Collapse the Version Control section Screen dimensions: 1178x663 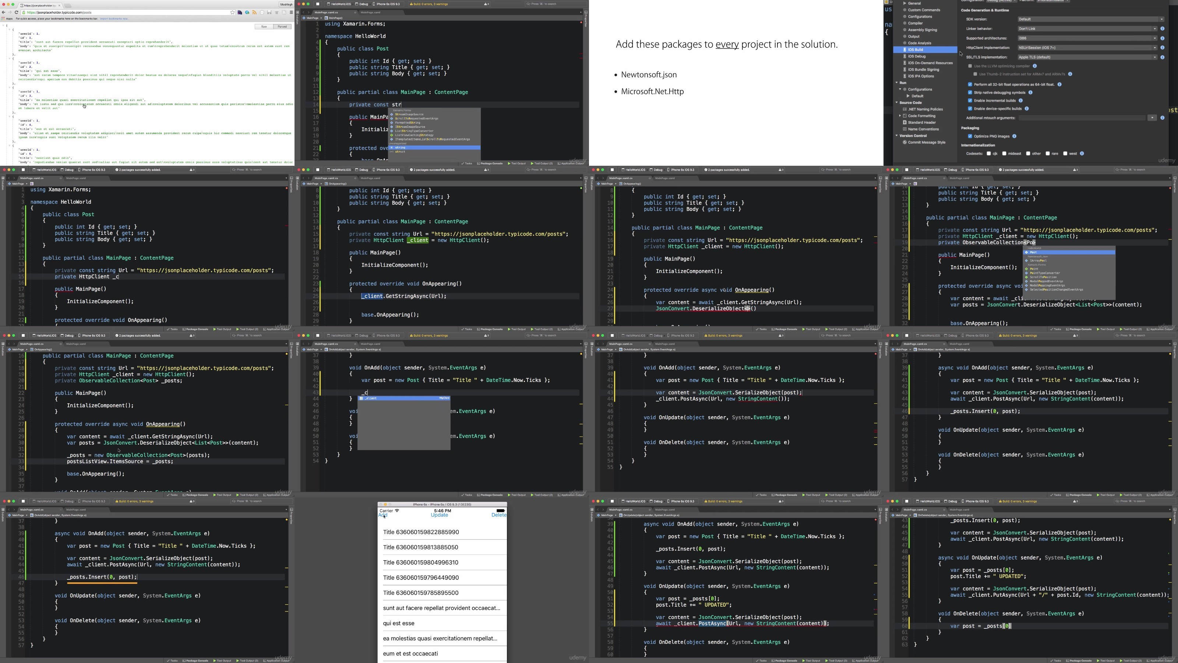click(x=897, y=136)
